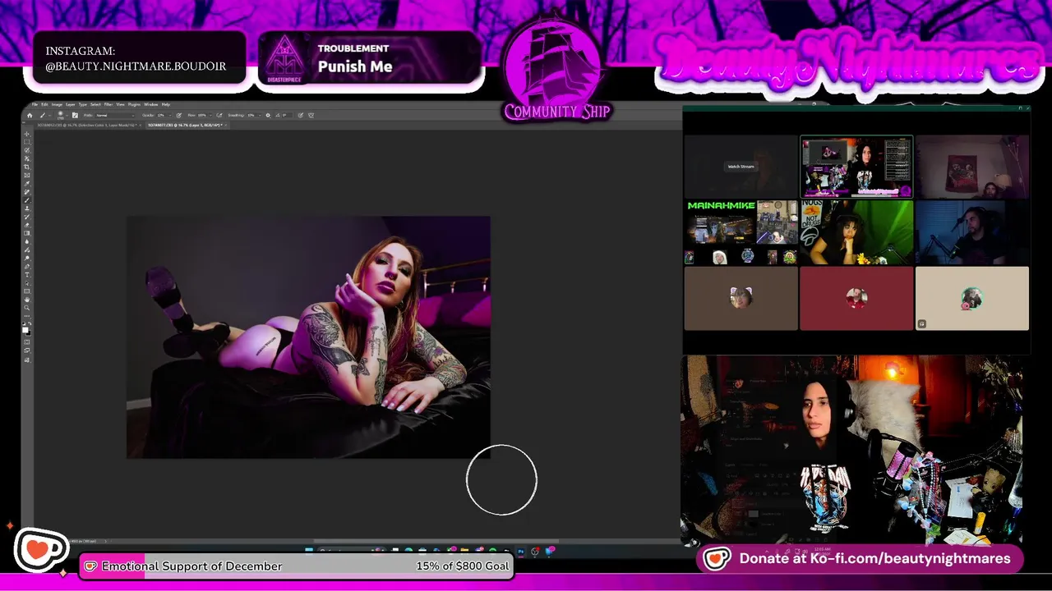
Task: Expand the Flow value dropdown
Action: coord(211,116)
